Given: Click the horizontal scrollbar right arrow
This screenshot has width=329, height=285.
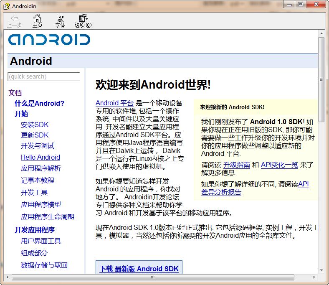Looking at the screenshot, I should click(x=314, y=277).
